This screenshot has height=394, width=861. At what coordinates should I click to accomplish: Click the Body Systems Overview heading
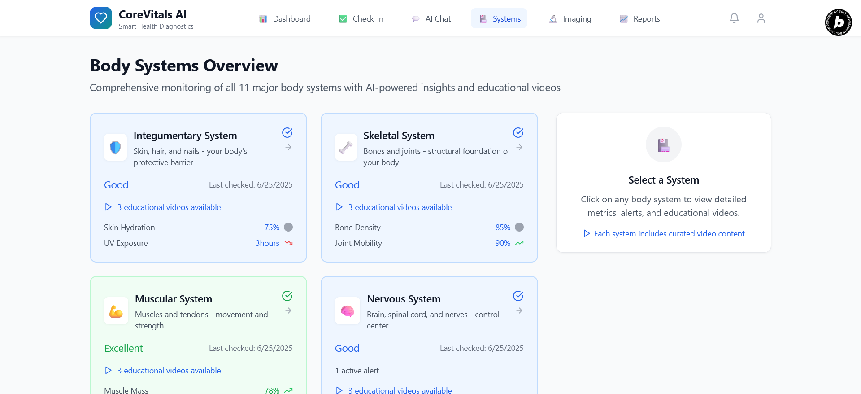[184, 66]
